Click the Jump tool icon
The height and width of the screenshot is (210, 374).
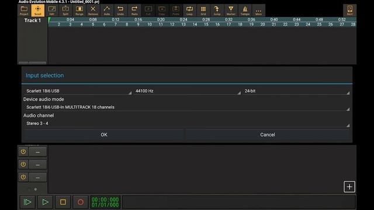pos(217,10)
